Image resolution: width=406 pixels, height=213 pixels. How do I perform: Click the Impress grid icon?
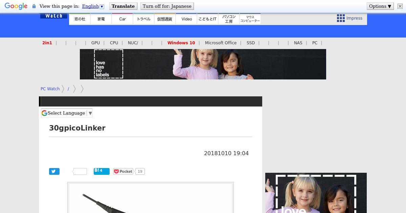coord(341,18)
